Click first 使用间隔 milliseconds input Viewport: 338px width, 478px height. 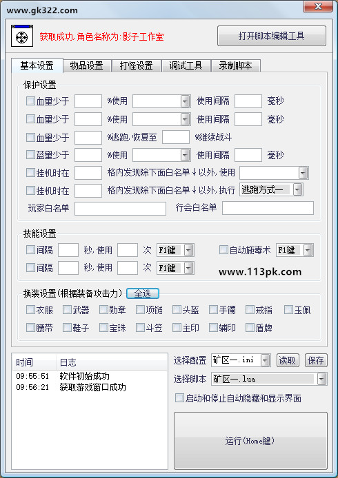[248, 101]
